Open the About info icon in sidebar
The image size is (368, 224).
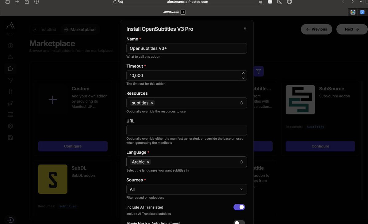point(10,46)
